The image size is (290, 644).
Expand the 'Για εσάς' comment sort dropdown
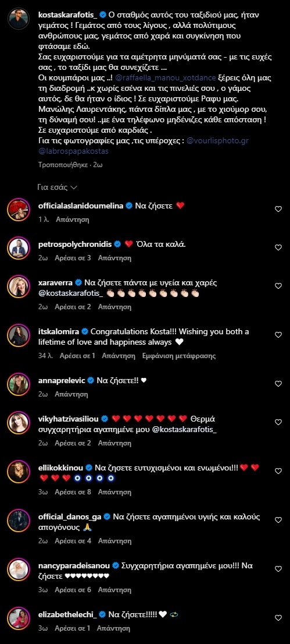[57, 187]
